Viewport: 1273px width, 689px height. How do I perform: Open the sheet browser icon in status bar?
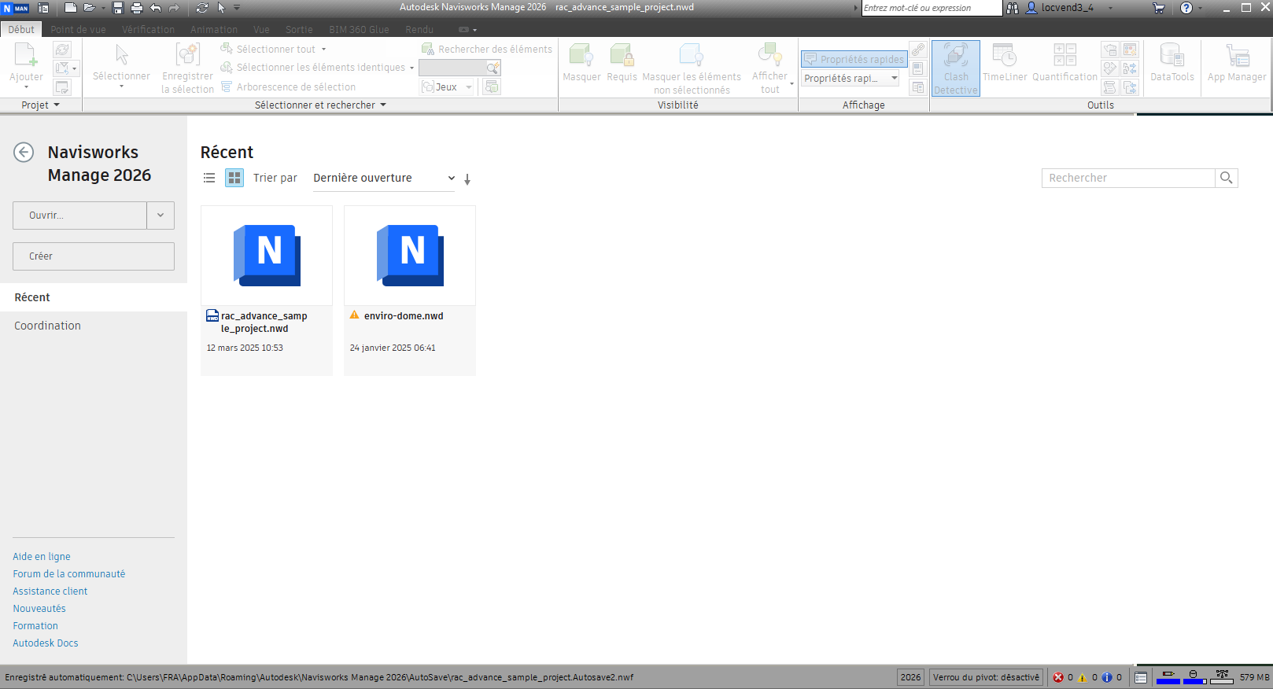click(1141, 677)
